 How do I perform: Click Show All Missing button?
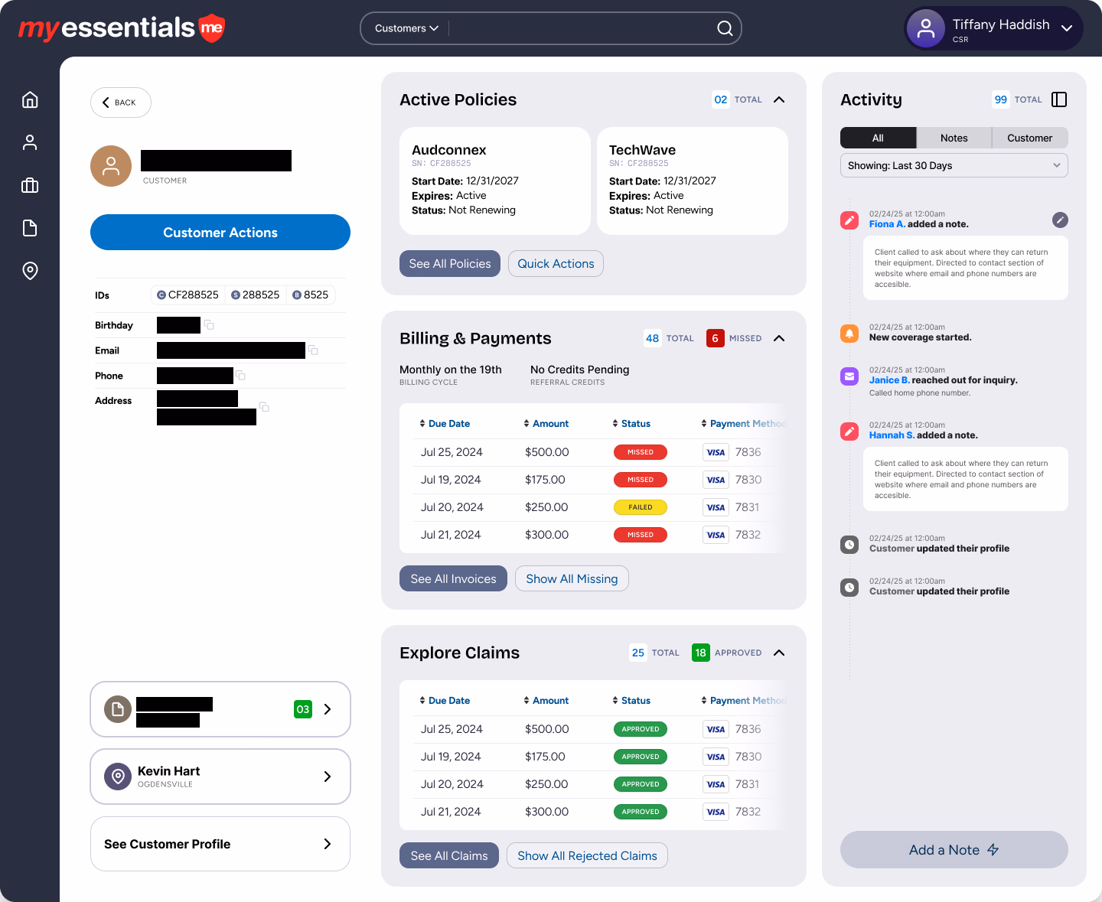(572, 579)
